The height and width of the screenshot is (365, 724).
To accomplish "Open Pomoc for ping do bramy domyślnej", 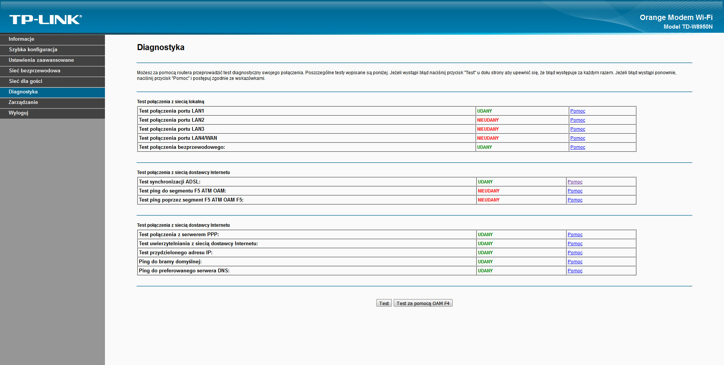I will coord(575,262).
